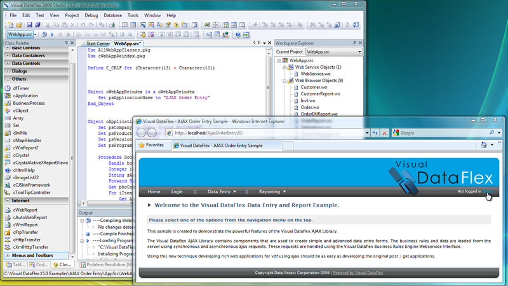Screen dimensions: 508x286
Task: Select the Array class icon
Action: (x=8, y=118)
